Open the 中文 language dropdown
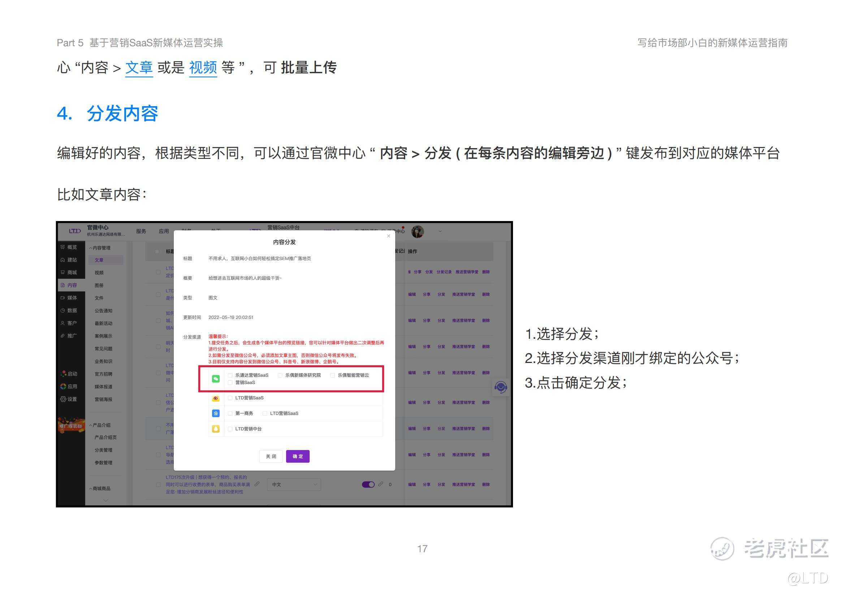Viewport: 845px width, 597px height. tap(294, 484)
